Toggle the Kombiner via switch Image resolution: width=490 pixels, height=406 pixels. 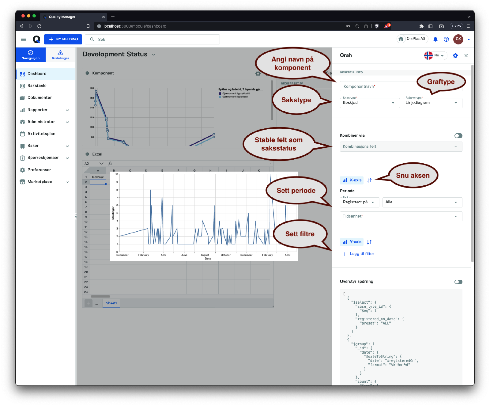pyautogui.click(x=458, y=136)
